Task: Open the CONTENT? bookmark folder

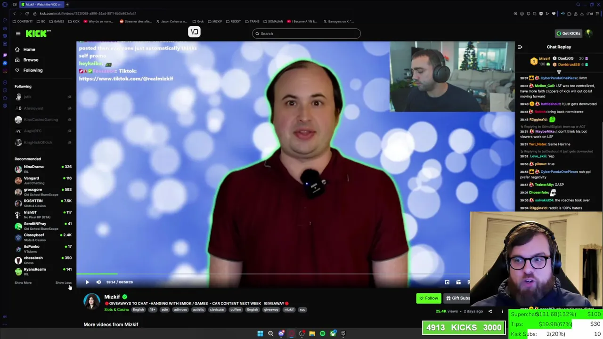Action: click(23, 21)
